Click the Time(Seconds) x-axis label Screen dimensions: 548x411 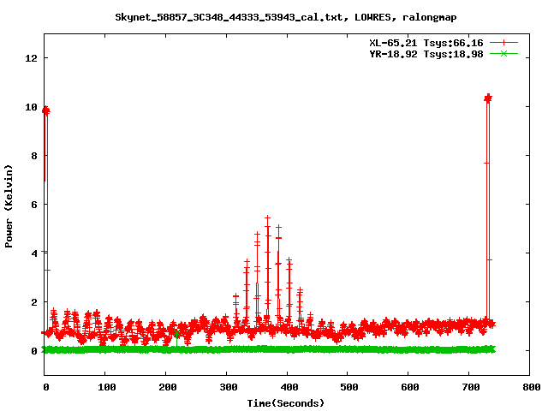[x=285, y=403]
